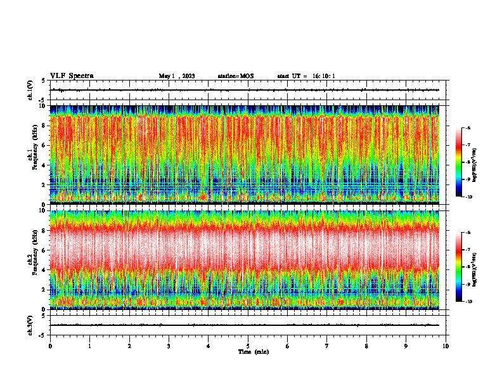Click the lower colorbar 'log(PSD)' label

(475, 270)
